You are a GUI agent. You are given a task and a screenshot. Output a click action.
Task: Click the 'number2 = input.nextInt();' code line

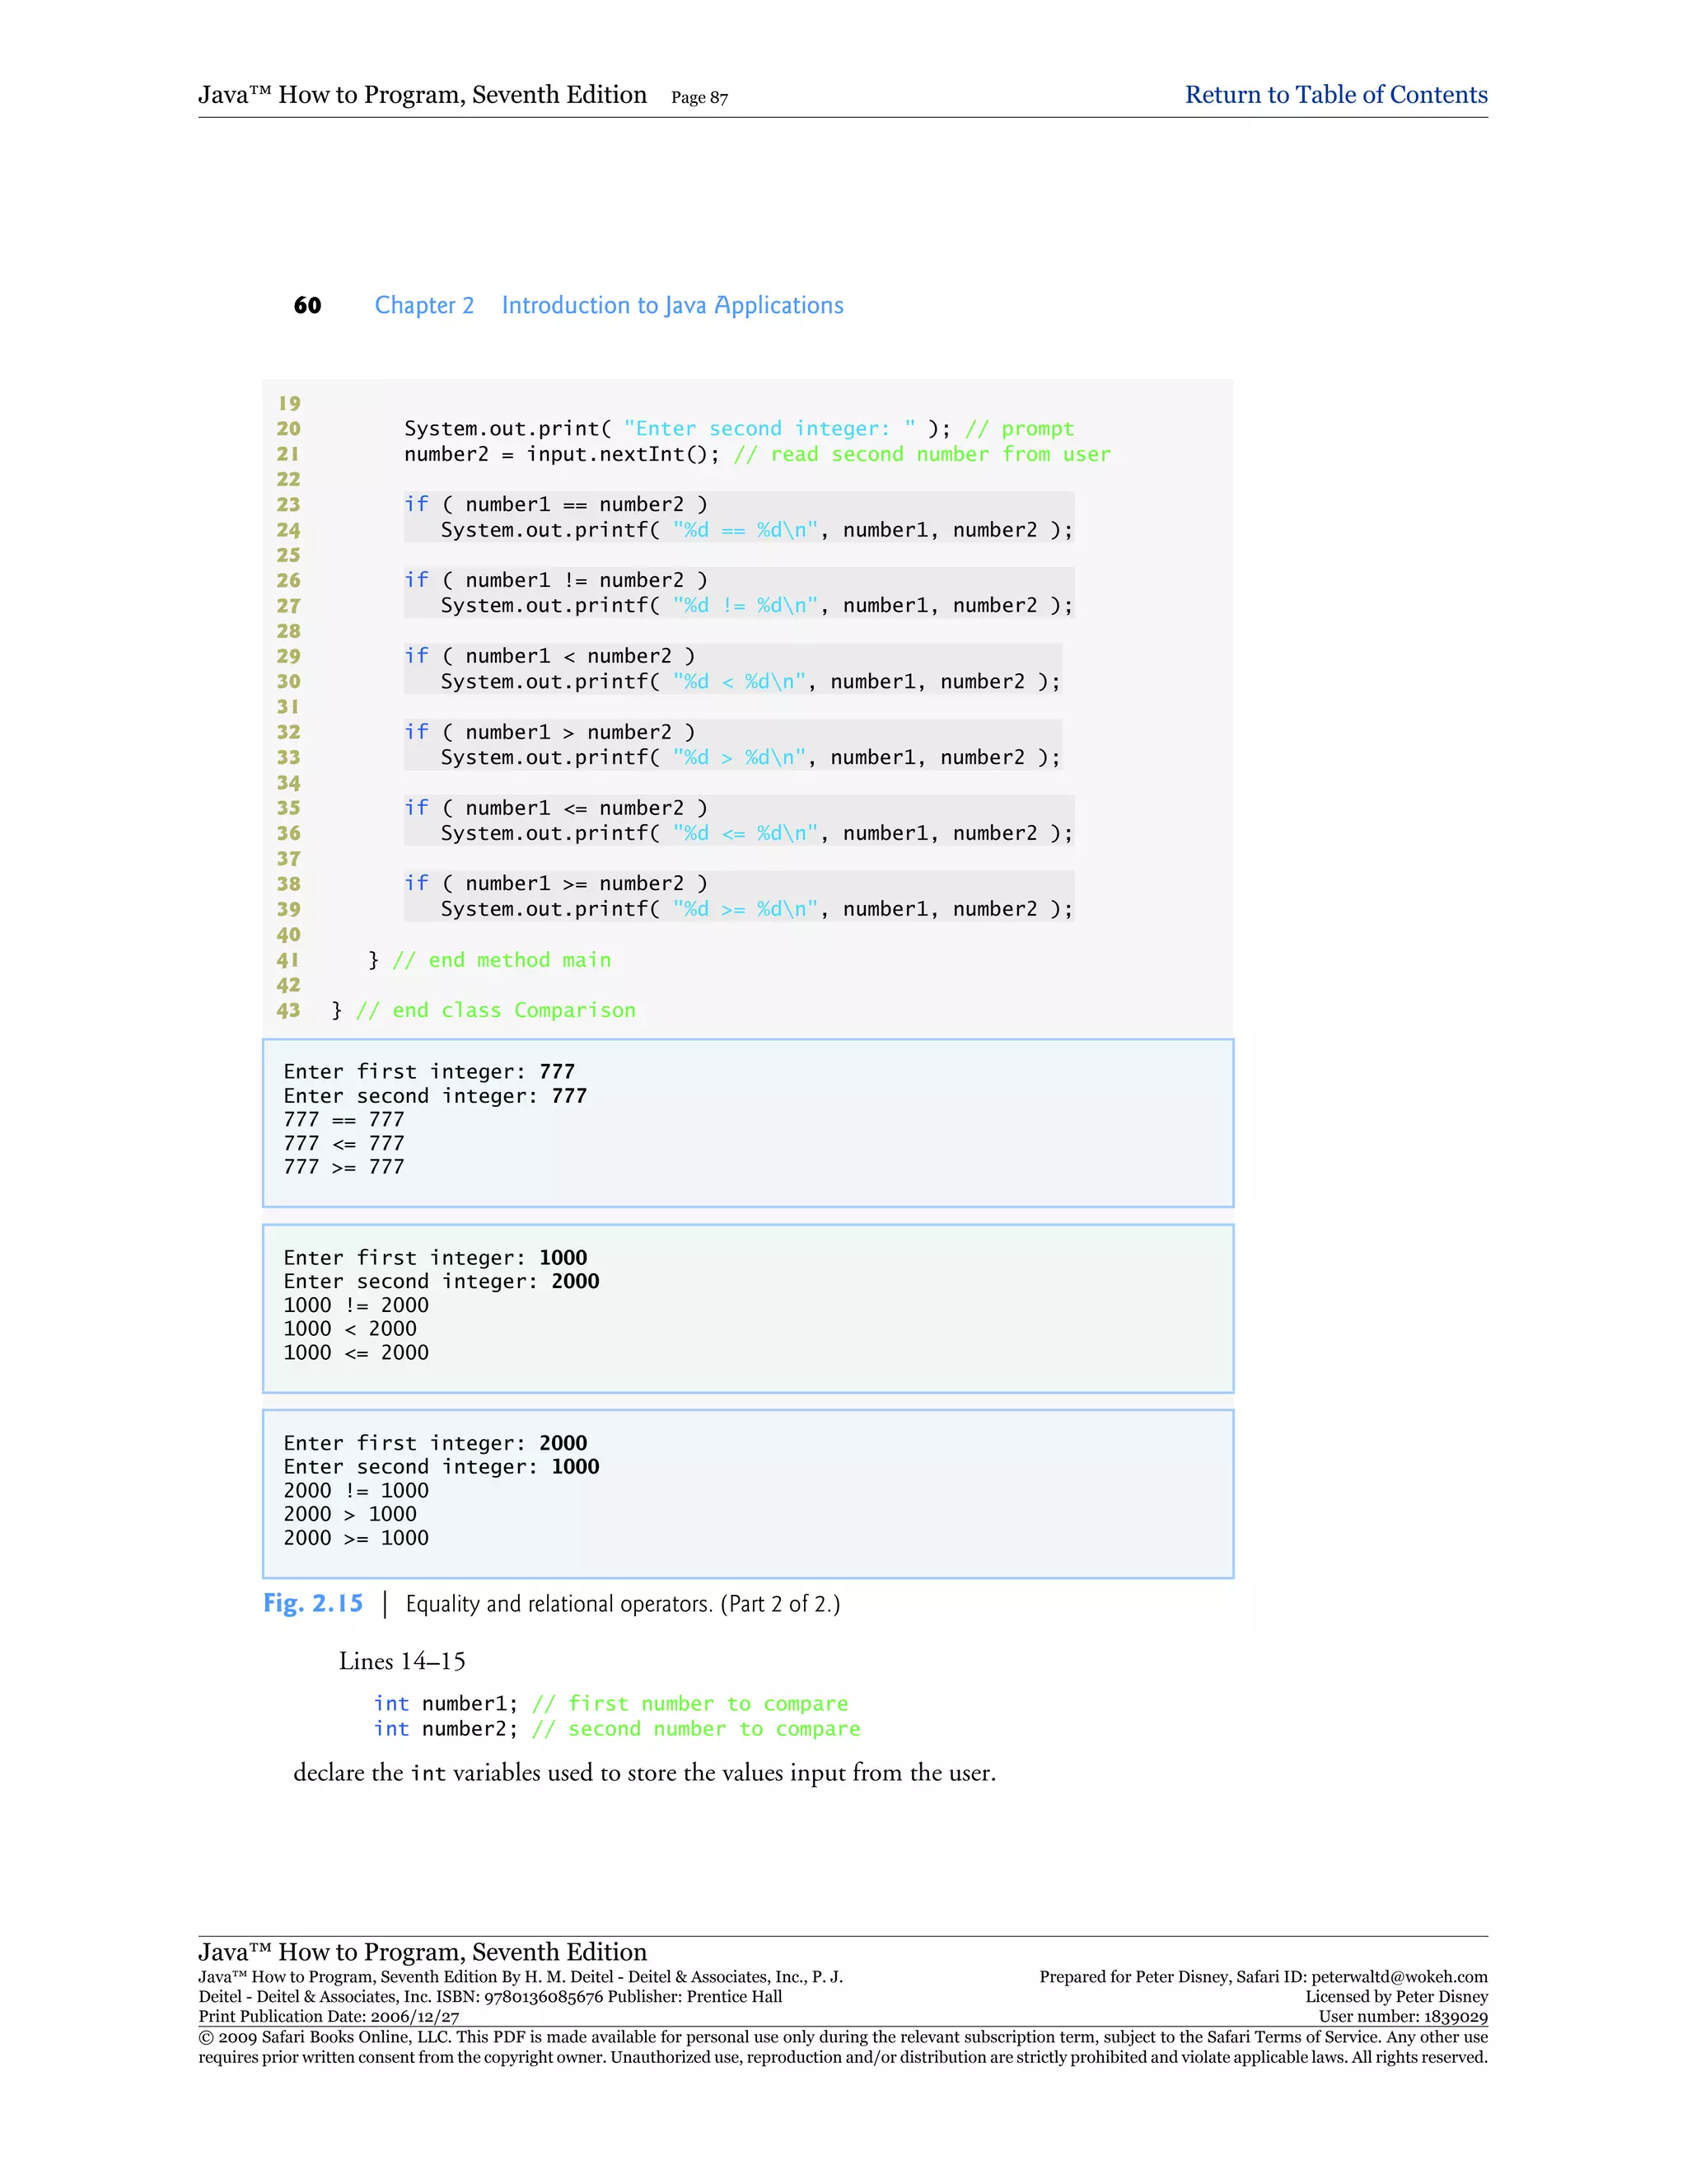561,454
